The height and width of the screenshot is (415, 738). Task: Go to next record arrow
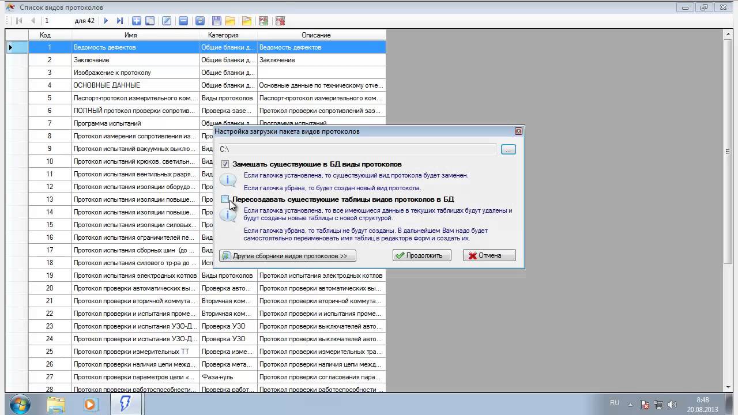(106, 21)
